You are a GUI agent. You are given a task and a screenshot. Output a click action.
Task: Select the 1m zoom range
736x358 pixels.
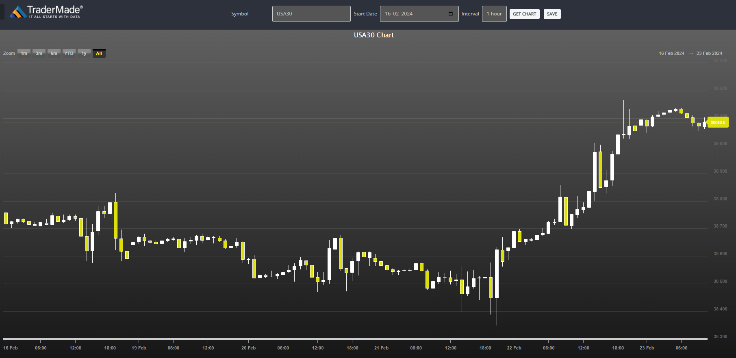[x=24, y=53]
